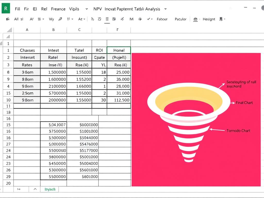Select the cell containing 112,500
The width and height of the screenshot is (264, 198).
click(x=119, y=100)
